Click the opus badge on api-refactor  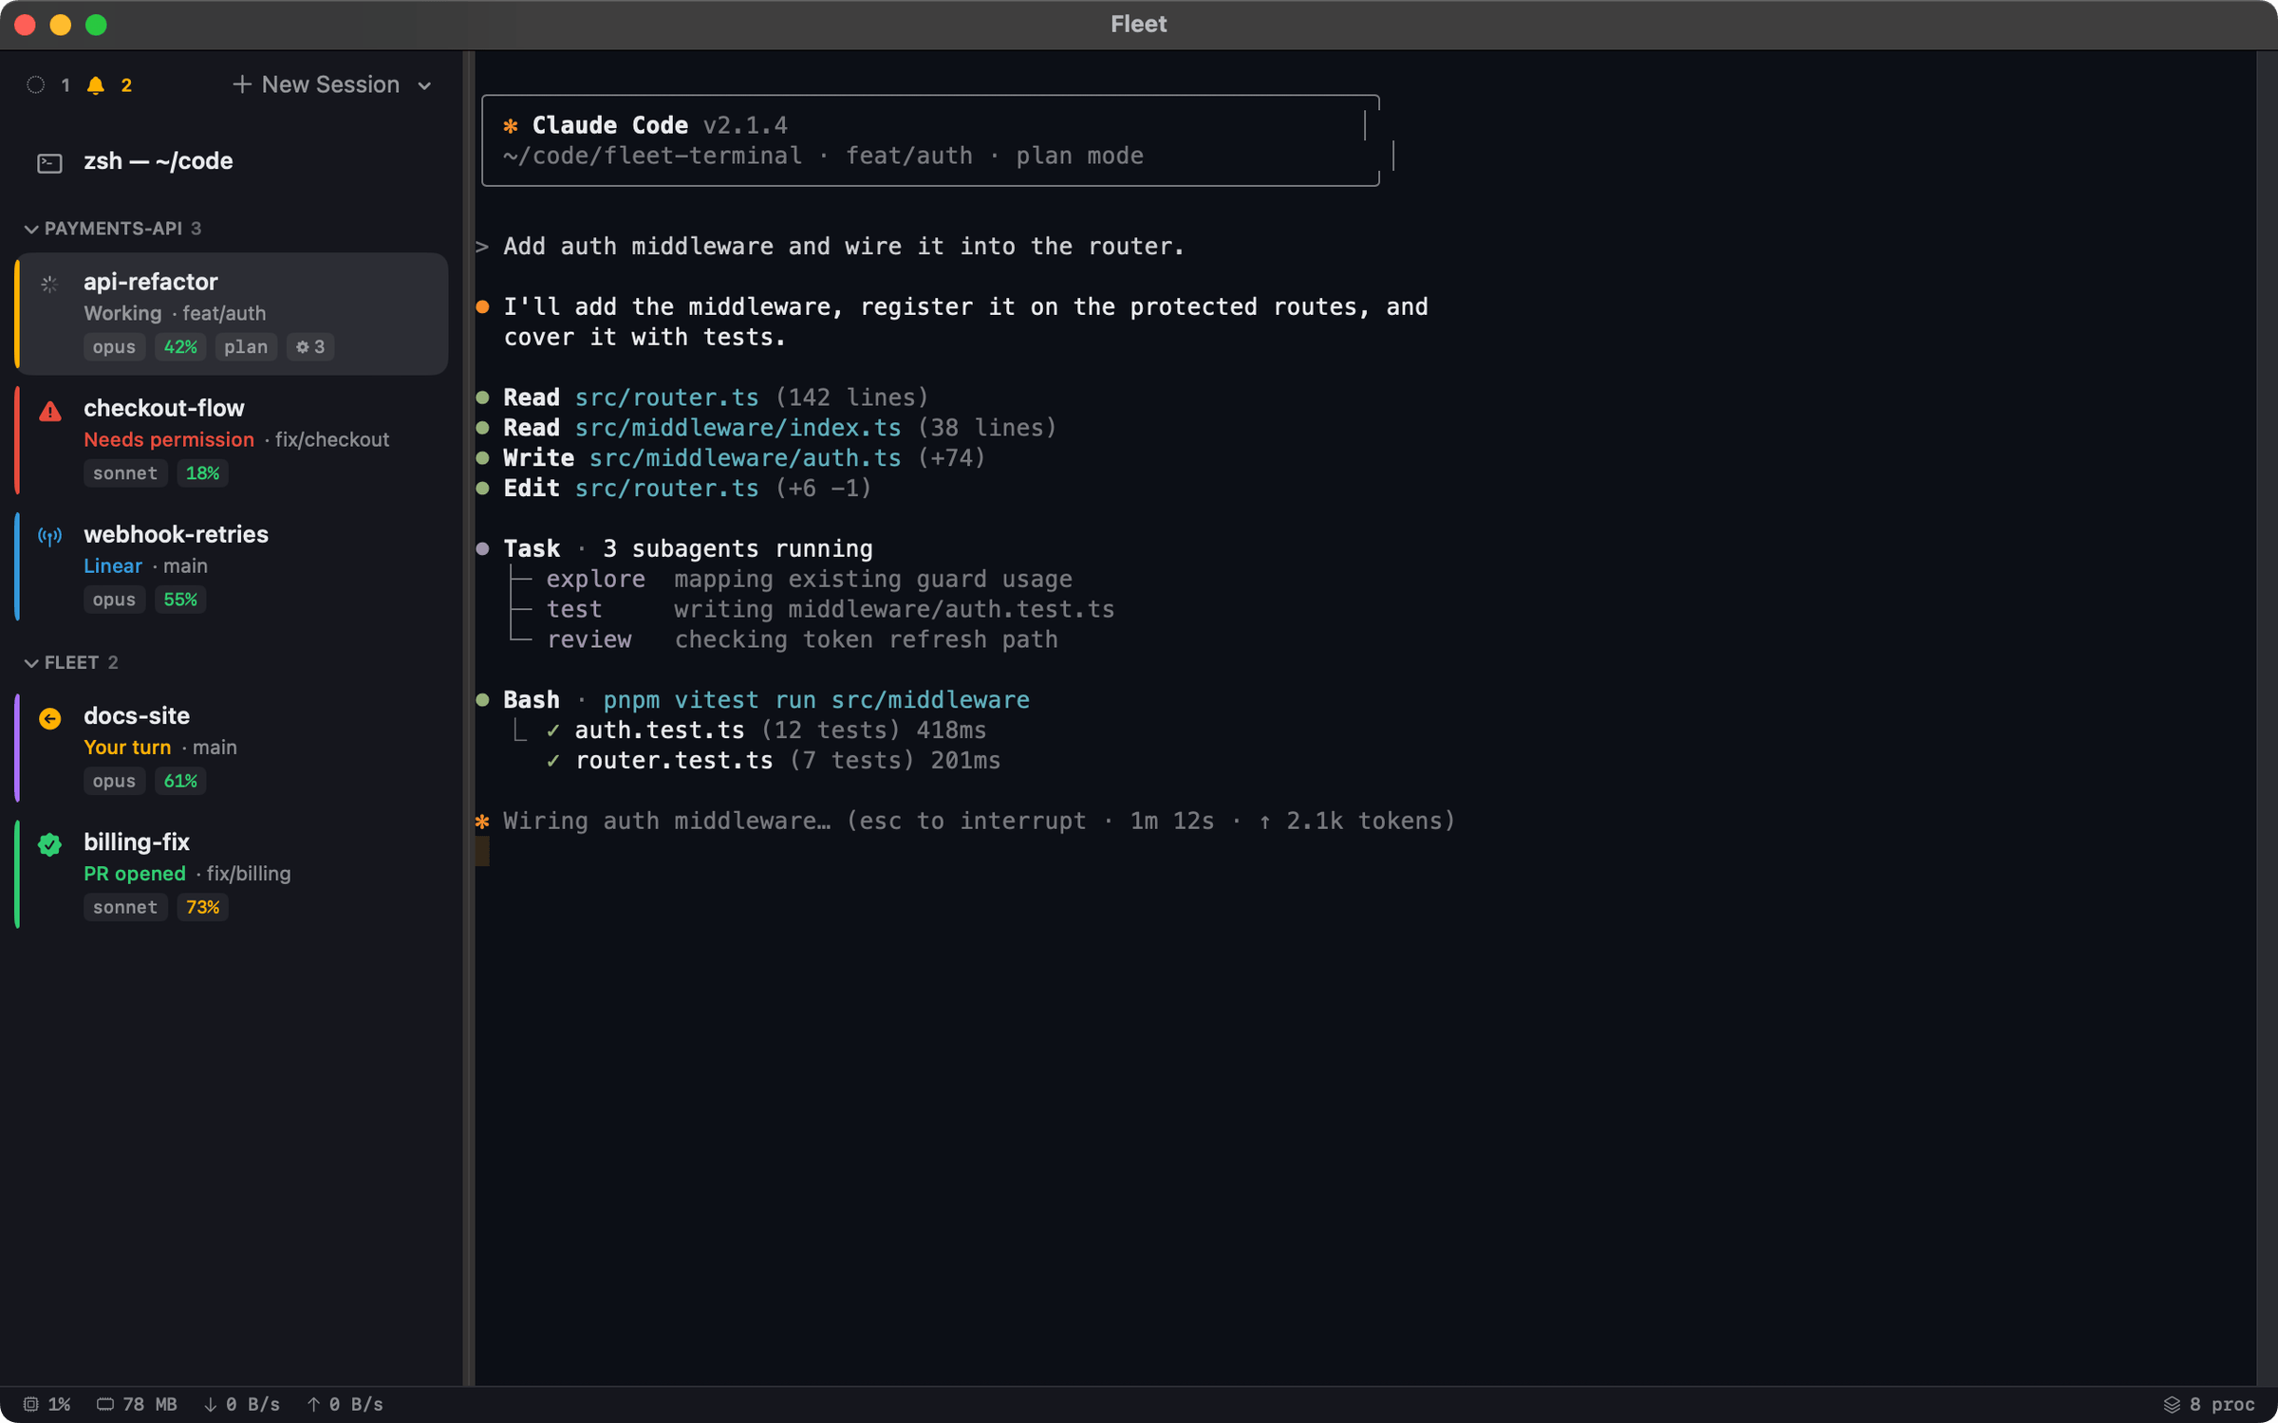tap(114, 347)
